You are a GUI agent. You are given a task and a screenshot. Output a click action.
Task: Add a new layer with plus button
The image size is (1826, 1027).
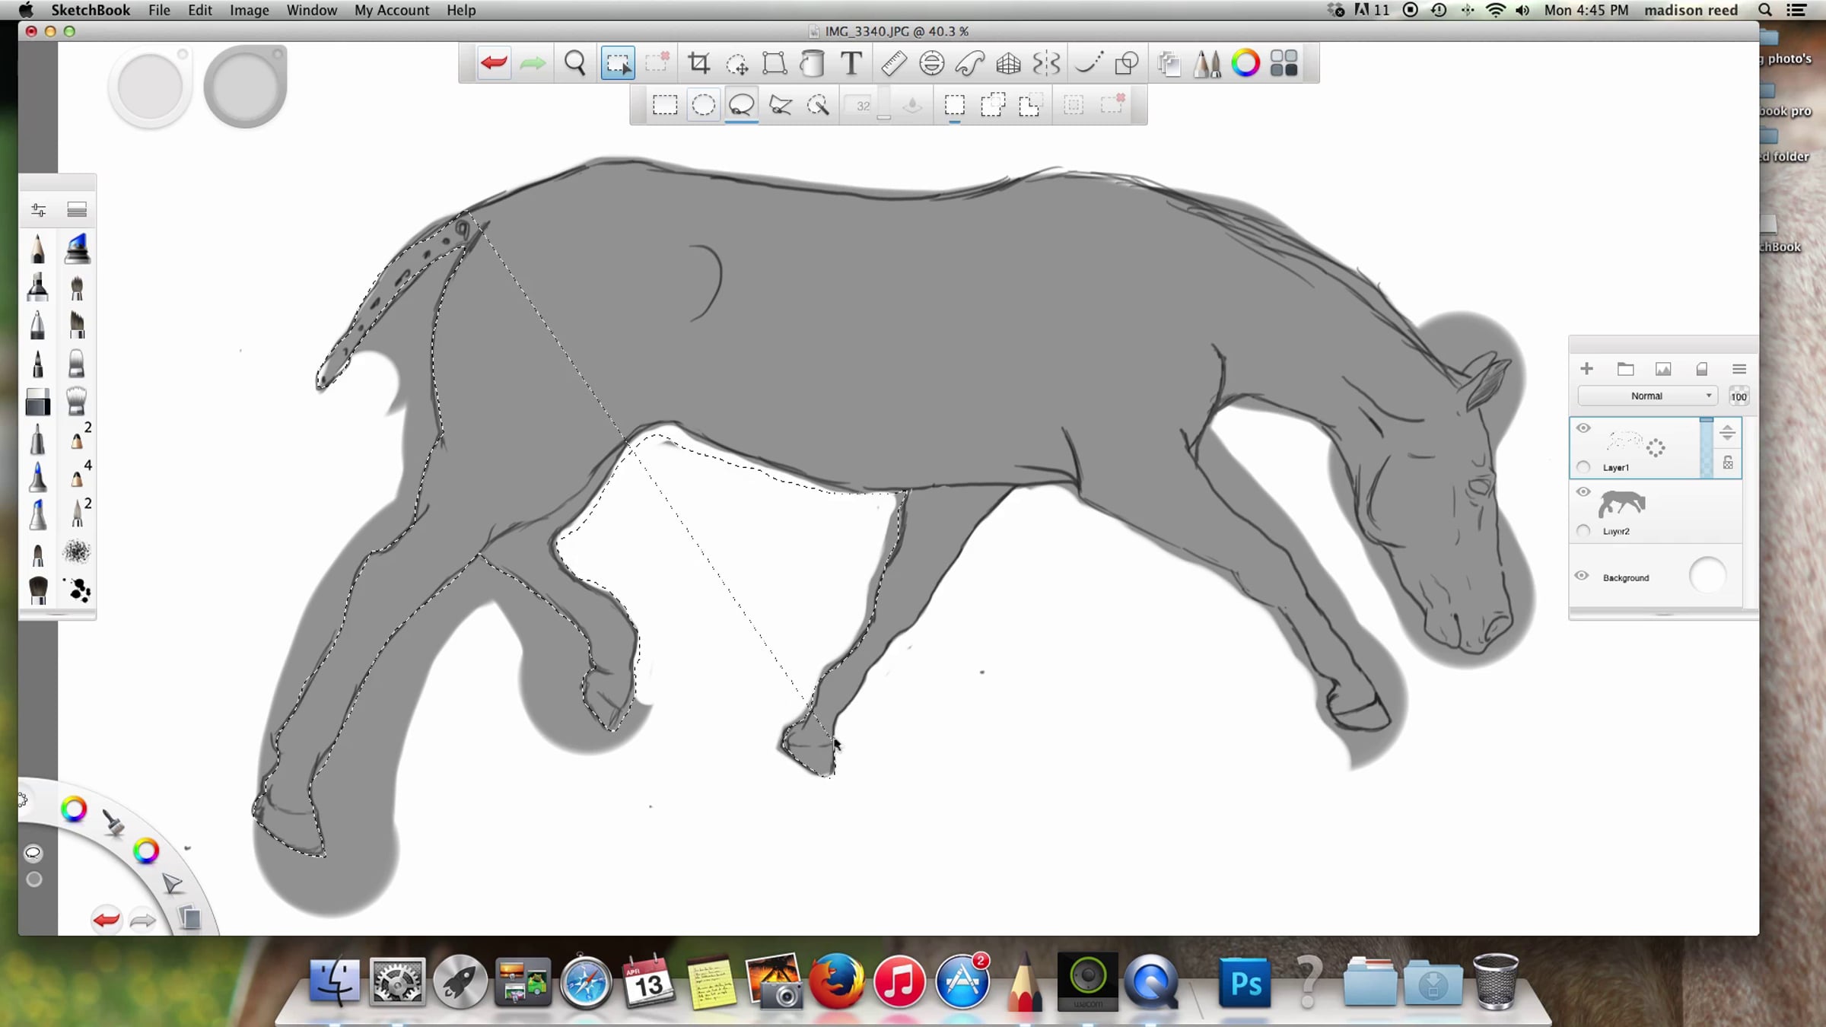pyautogui.click(x=1586, y=369)
